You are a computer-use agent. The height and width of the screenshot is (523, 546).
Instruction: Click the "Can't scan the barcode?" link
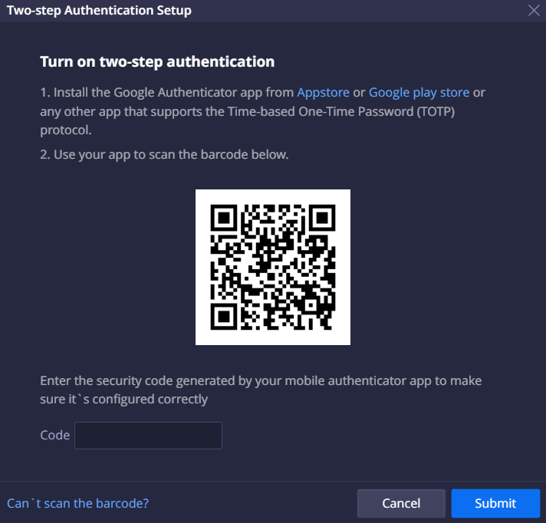(x=77, y=503)
